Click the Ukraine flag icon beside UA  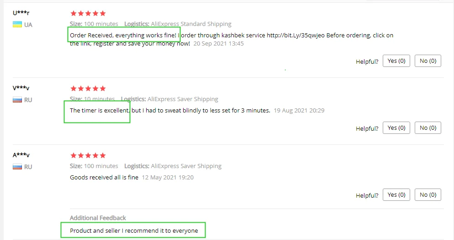pyautogui.click(x=17, y=25)
